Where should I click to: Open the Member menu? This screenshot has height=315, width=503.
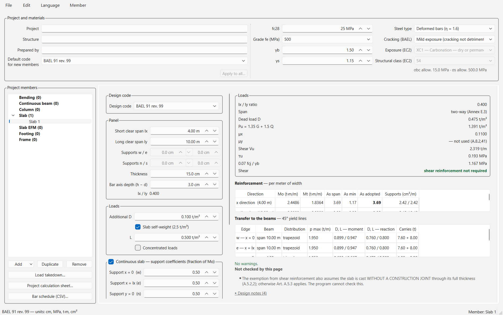[x=78, y=5]
